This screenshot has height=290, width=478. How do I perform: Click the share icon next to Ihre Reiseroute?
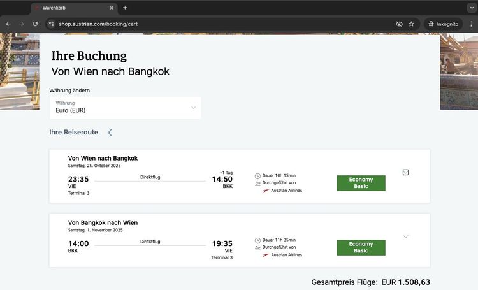pos(110,133)
